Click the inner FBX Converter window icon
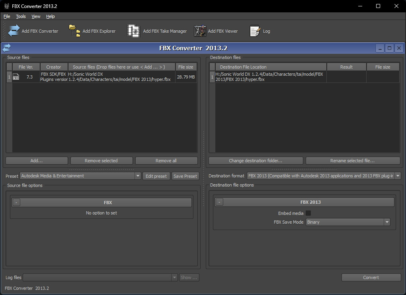The width and height of the screenshot is (406, 295). click(6, 48)
